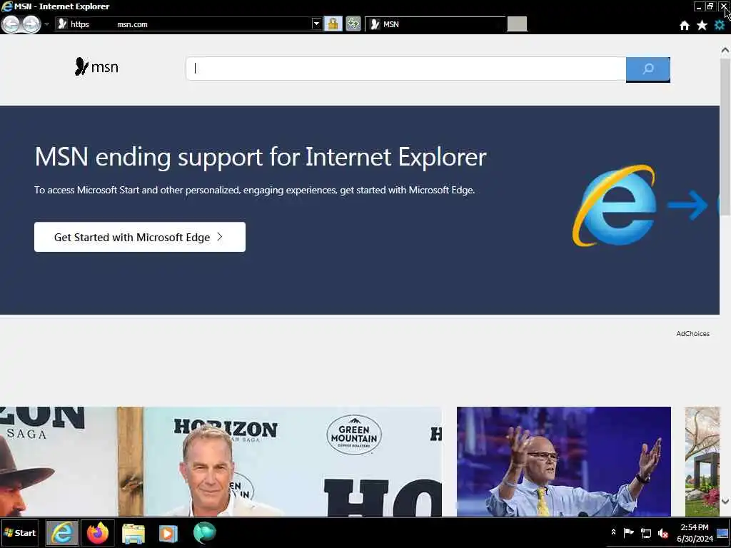Show hidden system tray icons
The height and width of the screenshot is (548, 731).
613,532
